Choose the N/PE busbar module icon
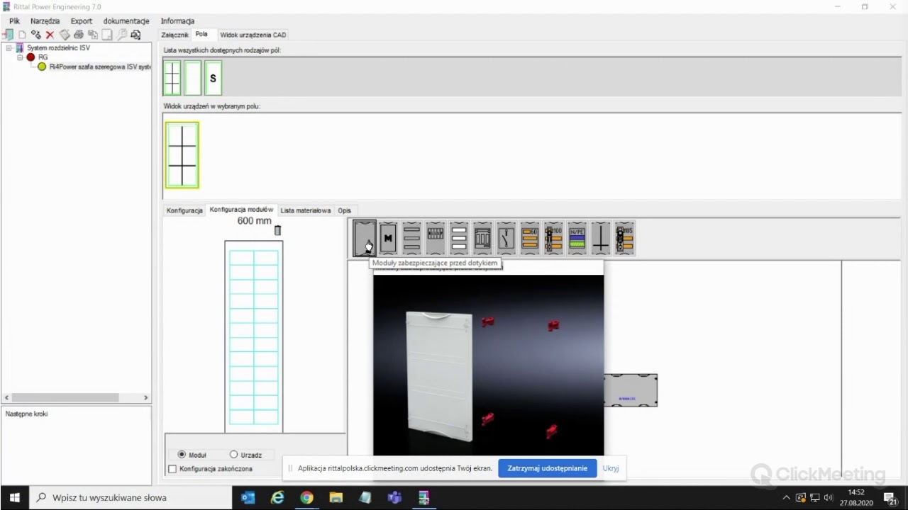 (x=577, y=238)
